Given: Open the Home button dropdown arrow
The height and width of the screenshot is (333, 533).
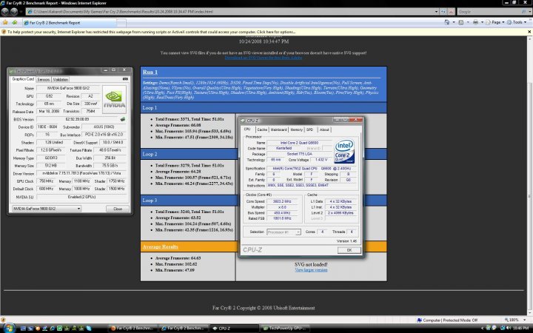Looking at the screenshot, I should [x=454, y=22].
